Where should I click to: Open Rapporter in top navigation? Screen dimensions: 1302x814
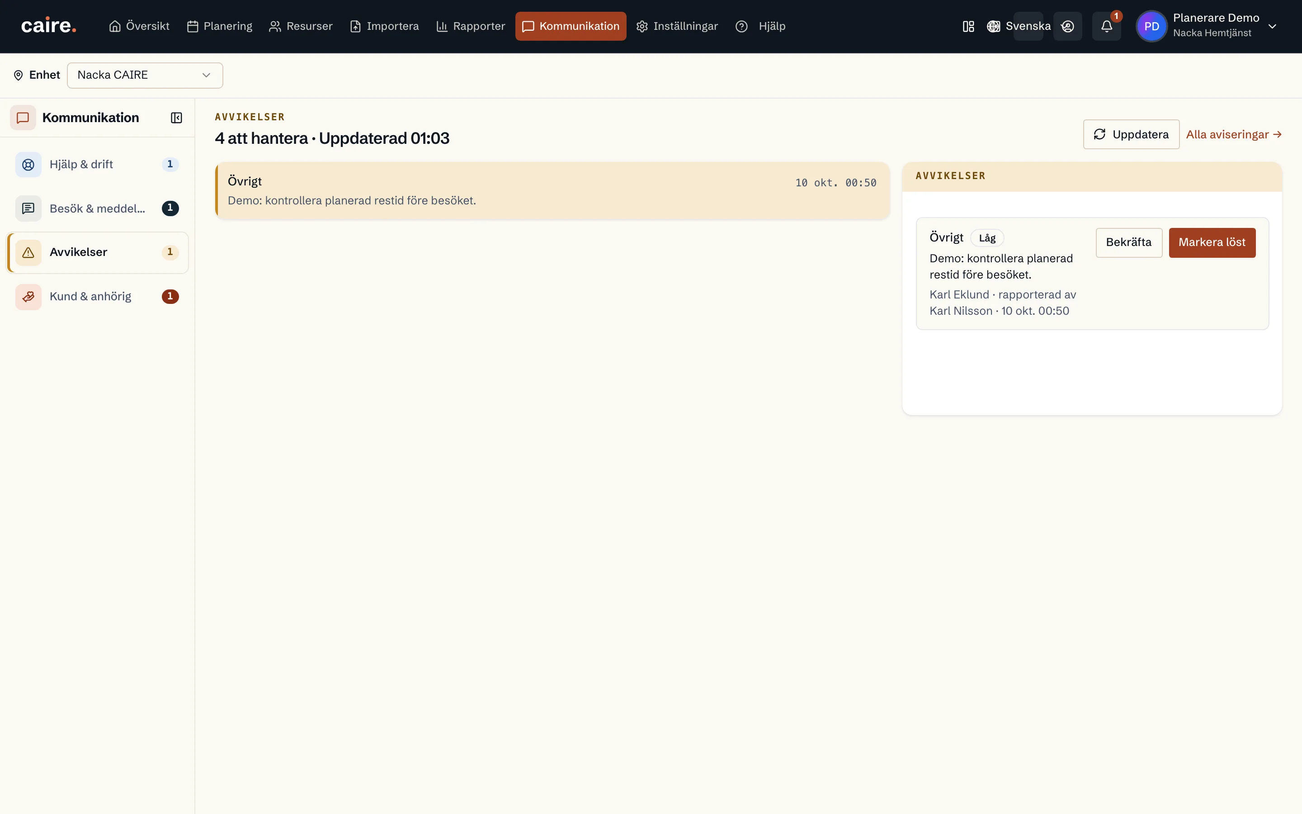pos(471,26)
